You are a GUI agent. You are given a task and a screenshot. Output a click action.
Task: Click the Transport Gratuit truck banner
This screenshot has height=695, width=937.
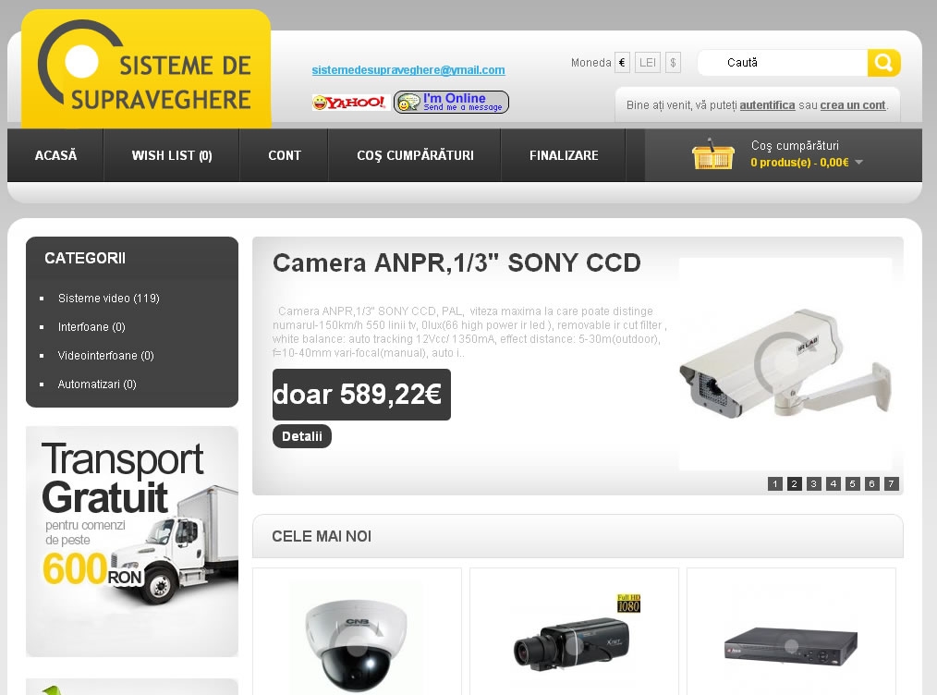coord(132,542)
